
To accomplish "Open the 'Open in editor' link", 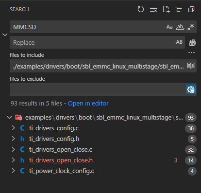I will pos(88,104).
